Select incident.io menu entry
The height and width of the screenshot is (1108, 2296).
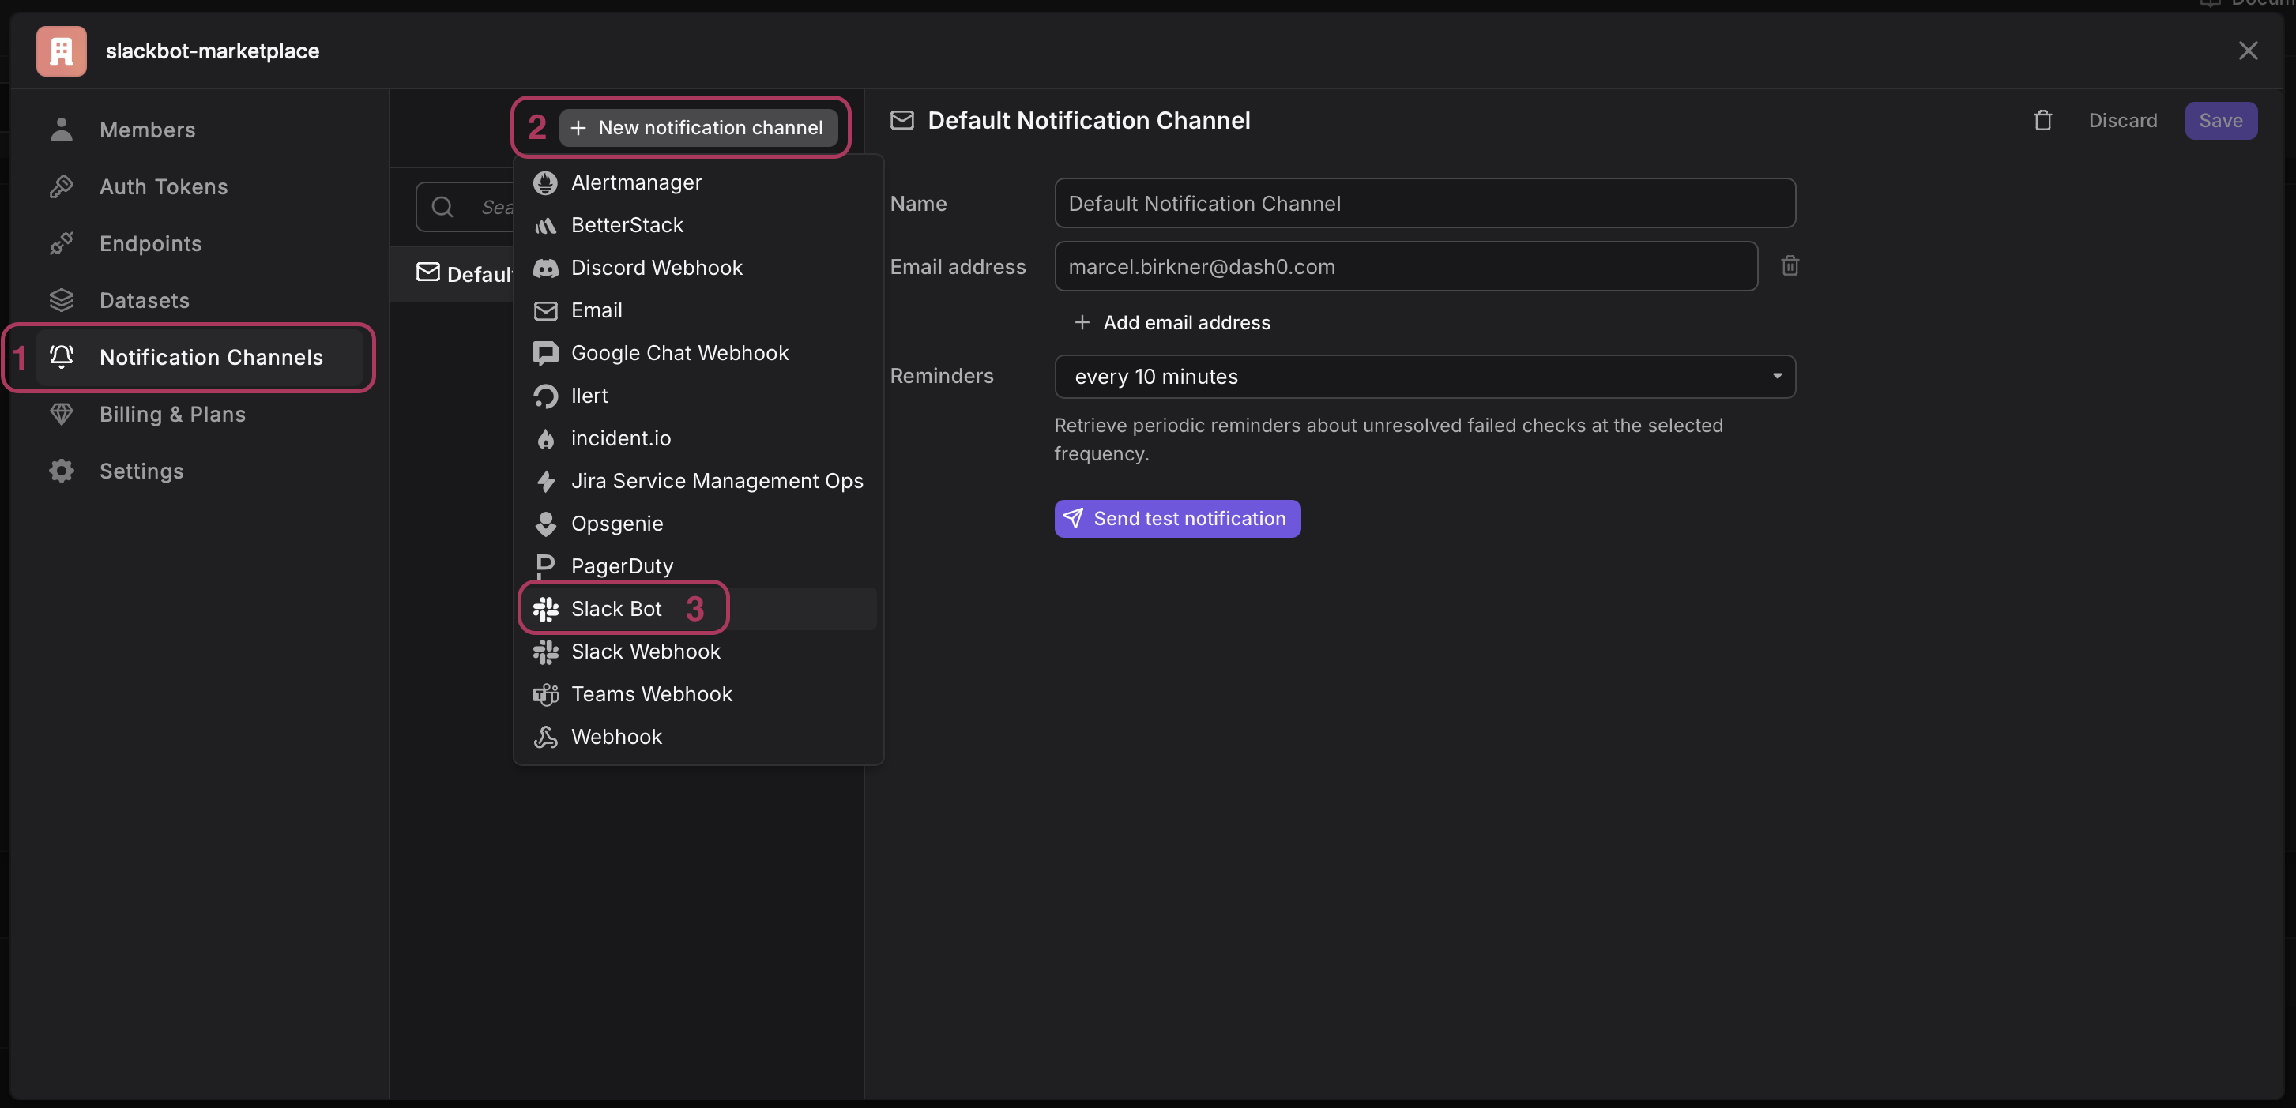pos(698,439)
